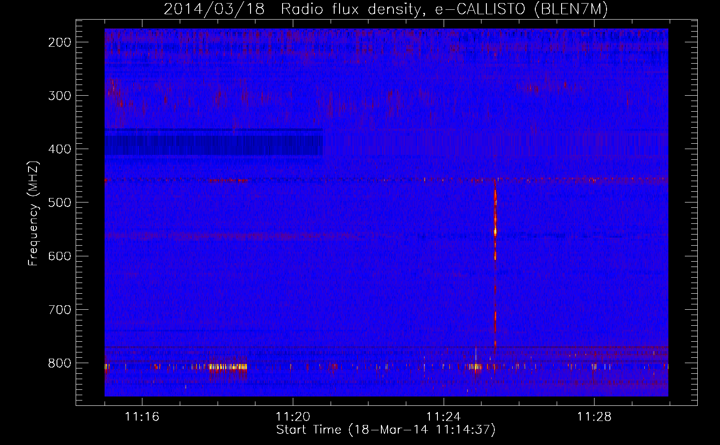Click the 600 frequency tick label

point(59,256)
